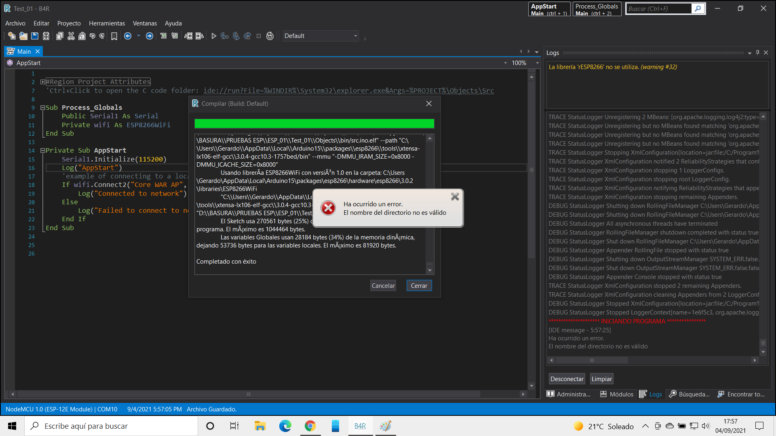Open the Herramientas menu
This screenshot has width=776, height=436.
(x=107, y=23)
